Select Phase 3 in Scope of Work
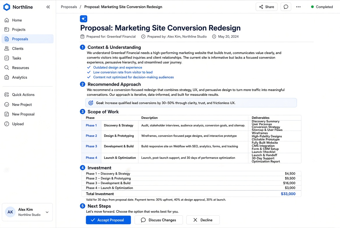The image size is (340, 228). (91, 146)
